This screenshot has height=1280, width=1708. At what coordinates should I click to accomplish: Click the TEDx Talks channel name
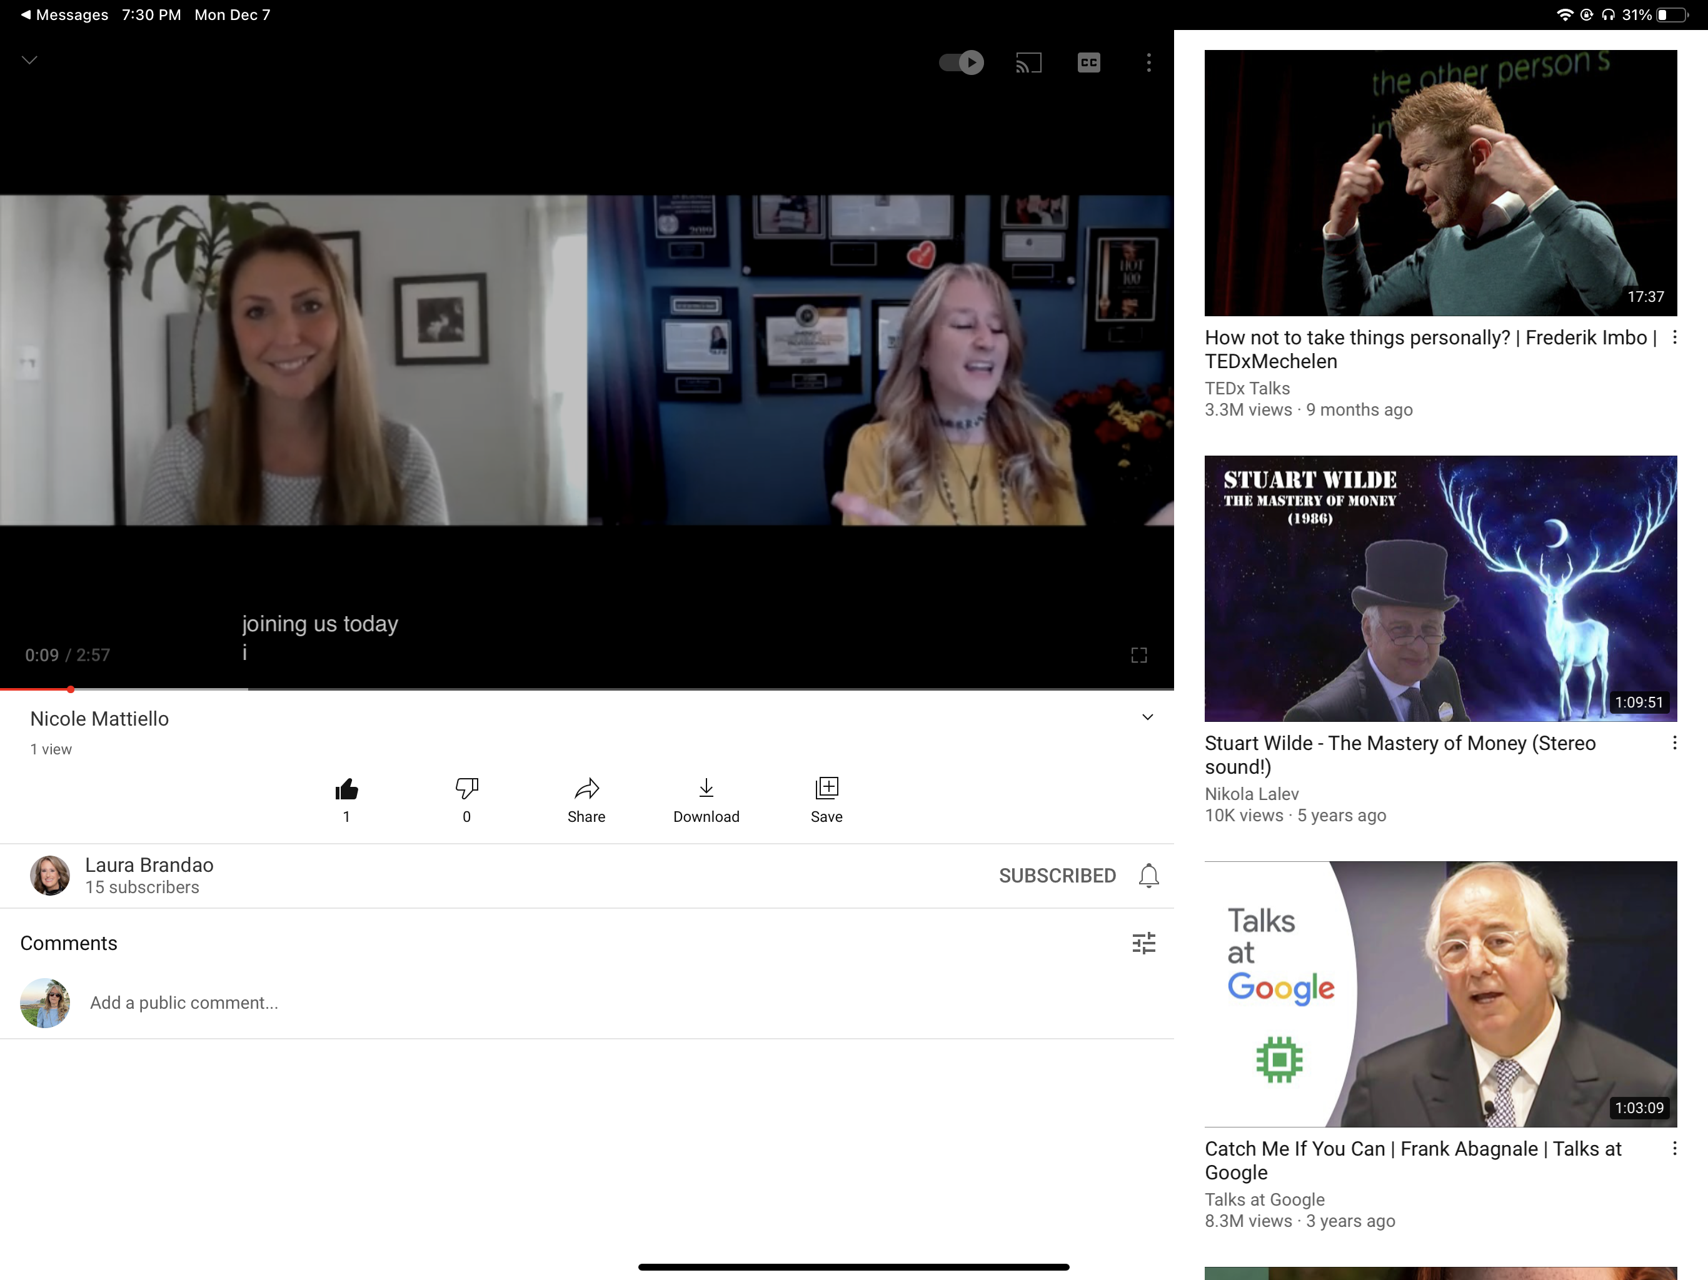(x=1247, y=388)
